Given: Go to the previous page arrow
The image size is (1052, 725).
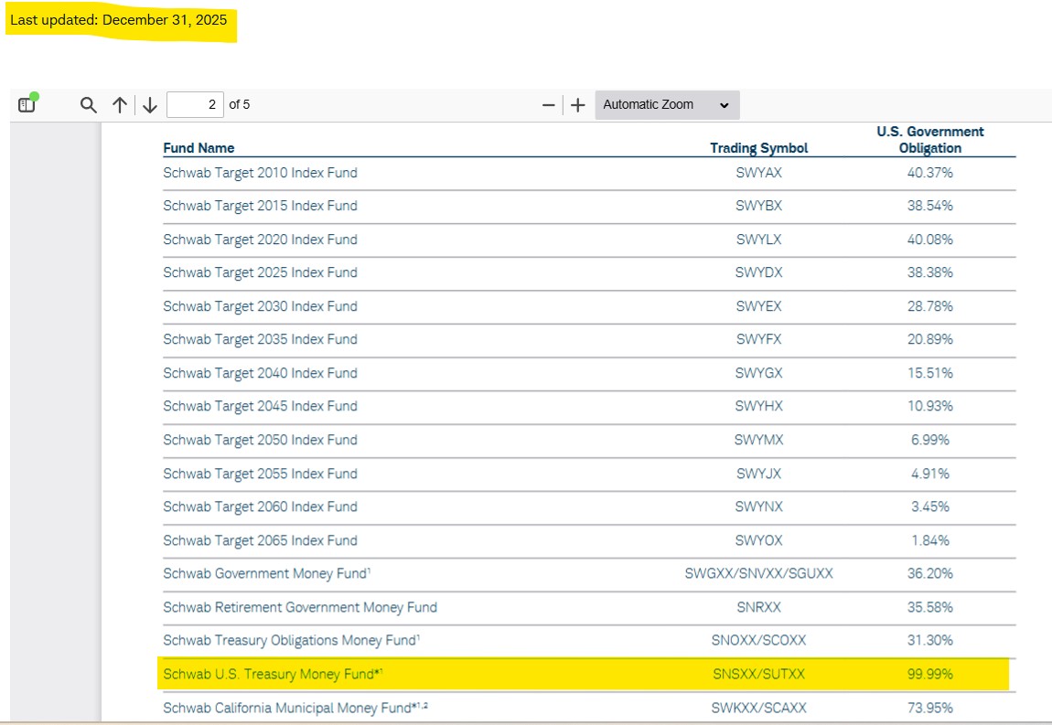Looking at the screenshot, I should pyautogui.click(x=119, y=104).
